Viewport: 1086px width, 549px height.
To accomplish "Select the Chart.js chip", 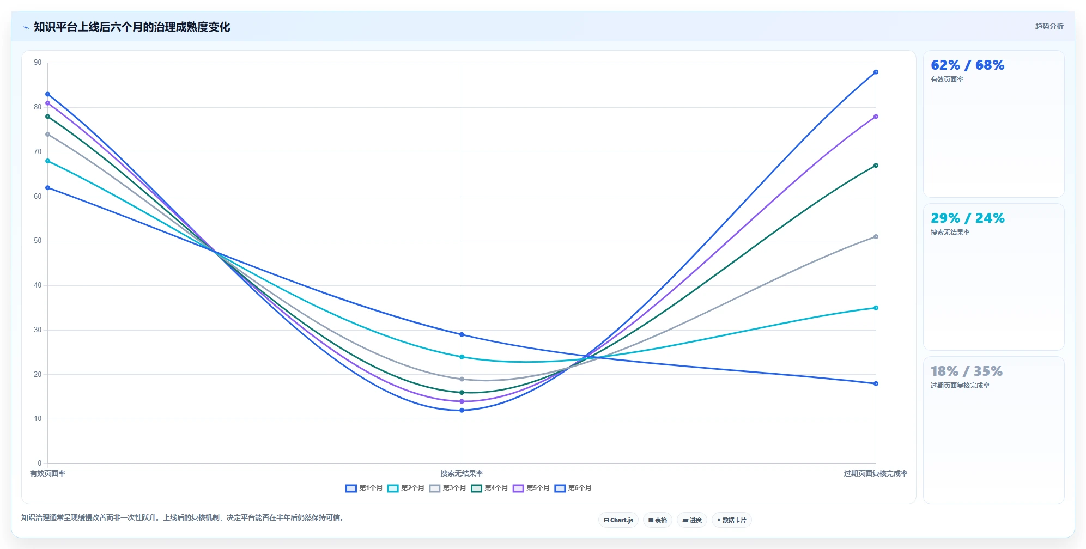I will click(x=618, y=520).
